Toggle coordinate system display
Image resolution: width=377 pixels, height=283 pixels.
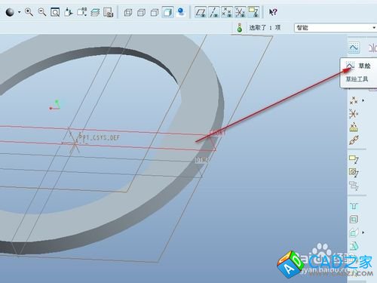(x=240, y=12)
